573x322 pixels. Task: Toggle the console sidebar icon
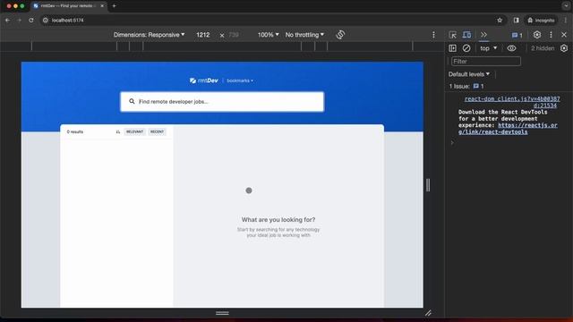(452, 48)
